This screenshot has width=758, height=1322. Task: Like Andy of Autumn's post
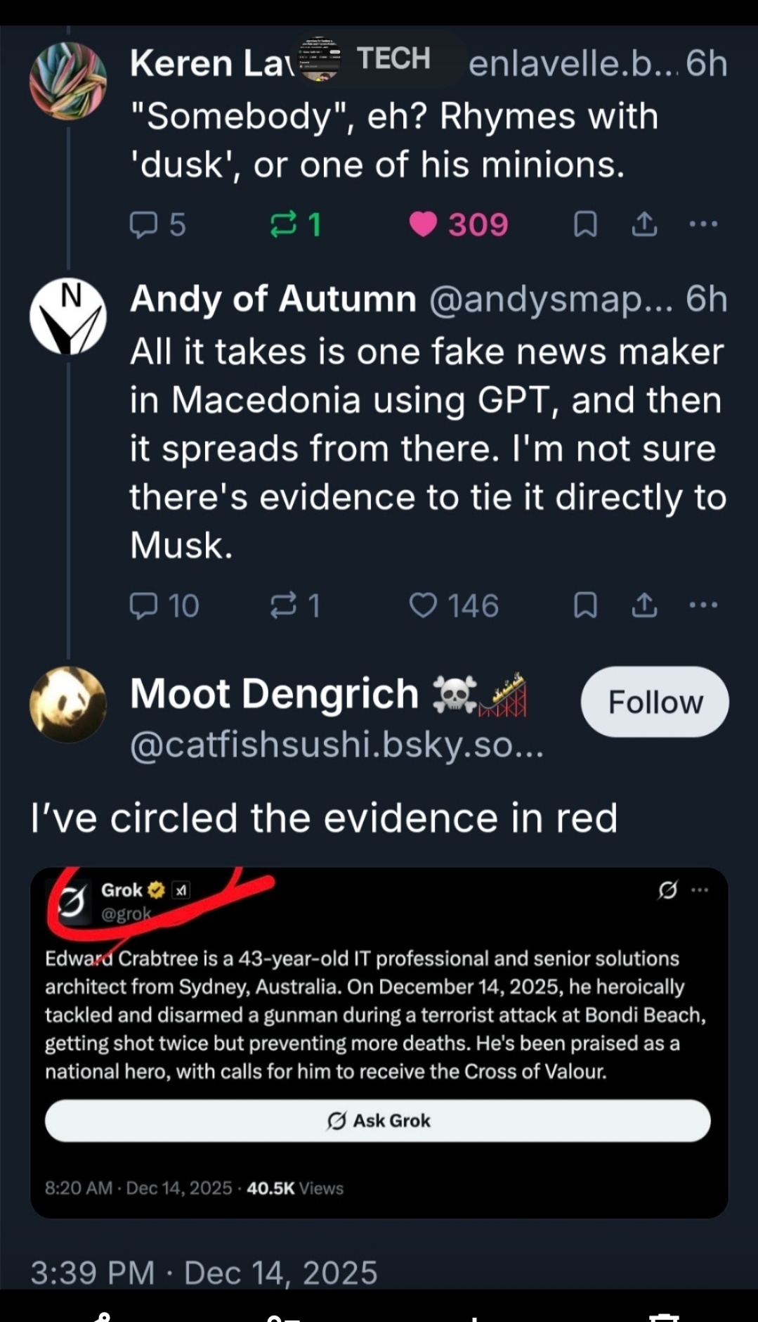click(x=423, y=605)
